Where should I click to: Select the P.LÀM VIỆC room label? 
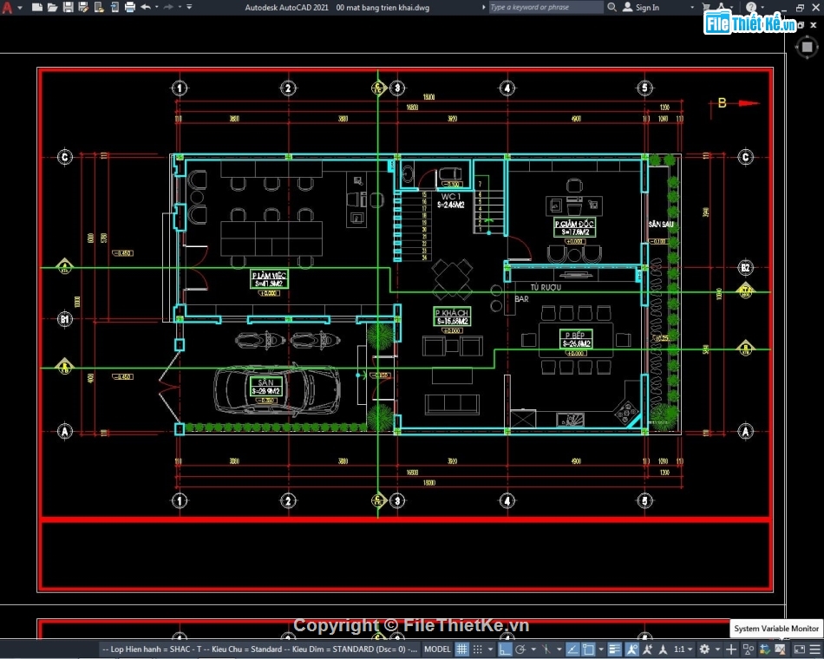coord(269,279)
